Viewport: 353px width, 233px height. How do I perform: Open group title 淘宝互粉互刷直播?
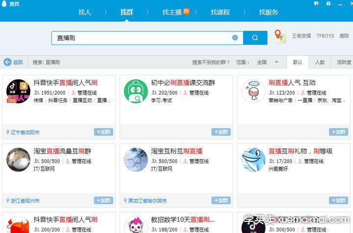tap(176, 151)
